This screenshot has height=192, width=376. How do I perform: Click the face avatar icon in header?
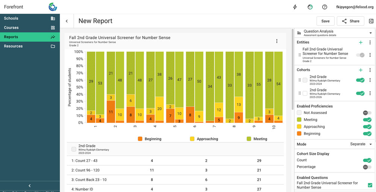point(310,7)
